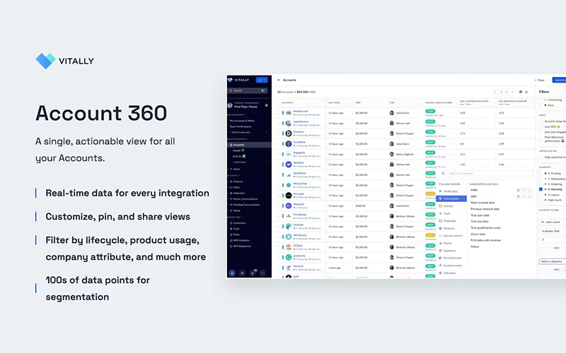Click the blue Create button at top right
The image size is (566, 353).
pyautogui.click(x=559, y=80)
